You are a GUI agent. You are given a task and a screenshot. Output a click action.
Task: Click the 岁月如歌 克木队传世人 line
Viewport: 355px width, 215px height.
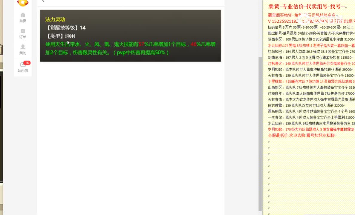pos(310,70)
